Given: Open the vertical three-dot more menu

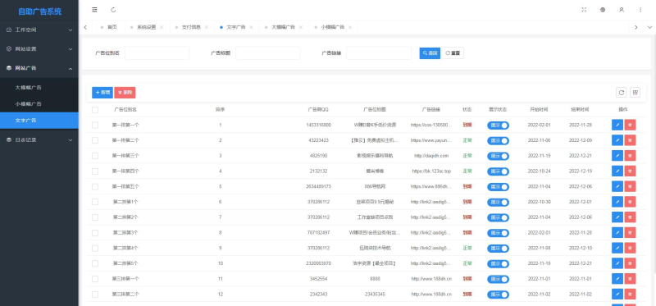Looking at the screenshot, I should (640, 10).
